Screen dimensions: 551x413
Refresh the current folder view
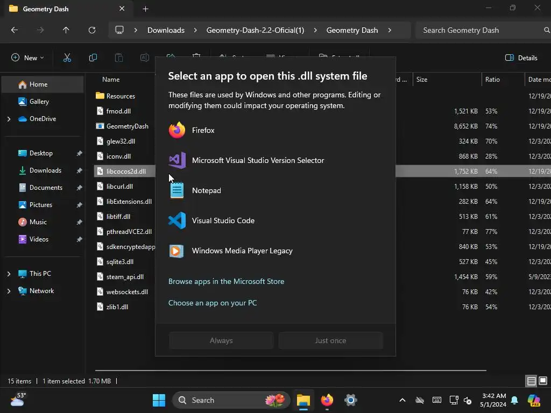click(x=92, y=30)
